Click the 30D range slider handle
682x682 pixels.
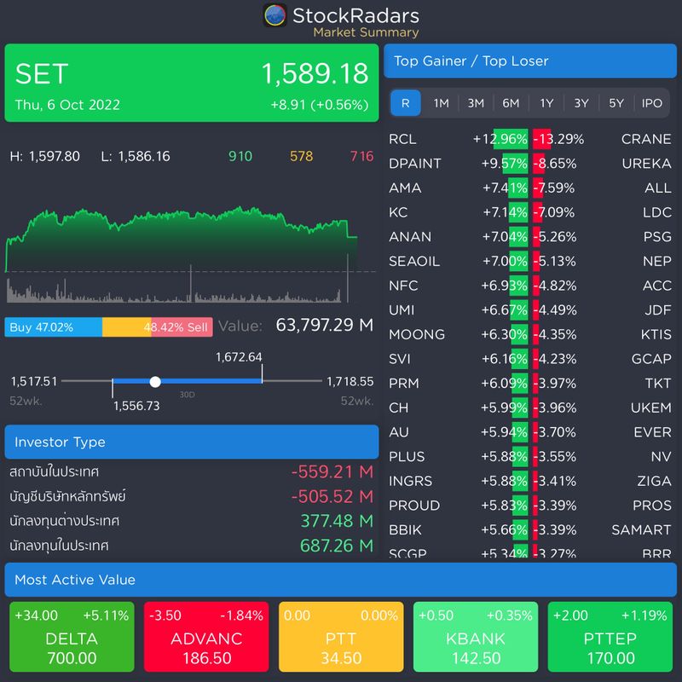pyautogui.click(x=154, y=381)
